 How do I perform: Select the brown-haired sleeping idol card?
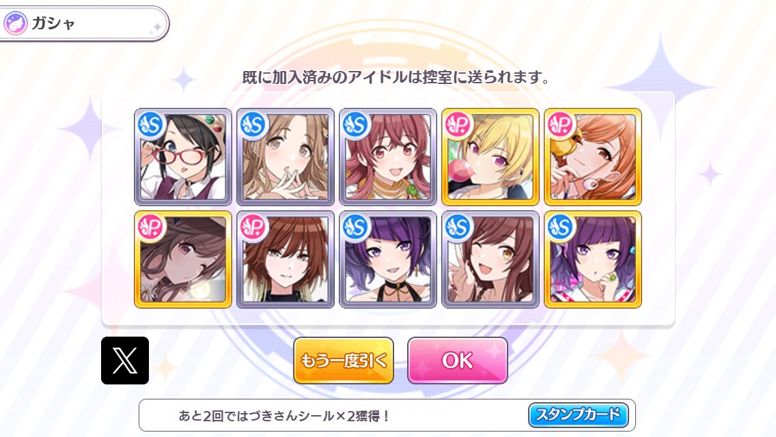[182, 259]
